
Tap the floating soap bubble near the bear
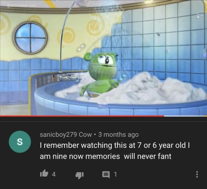(x=80, y=48)
